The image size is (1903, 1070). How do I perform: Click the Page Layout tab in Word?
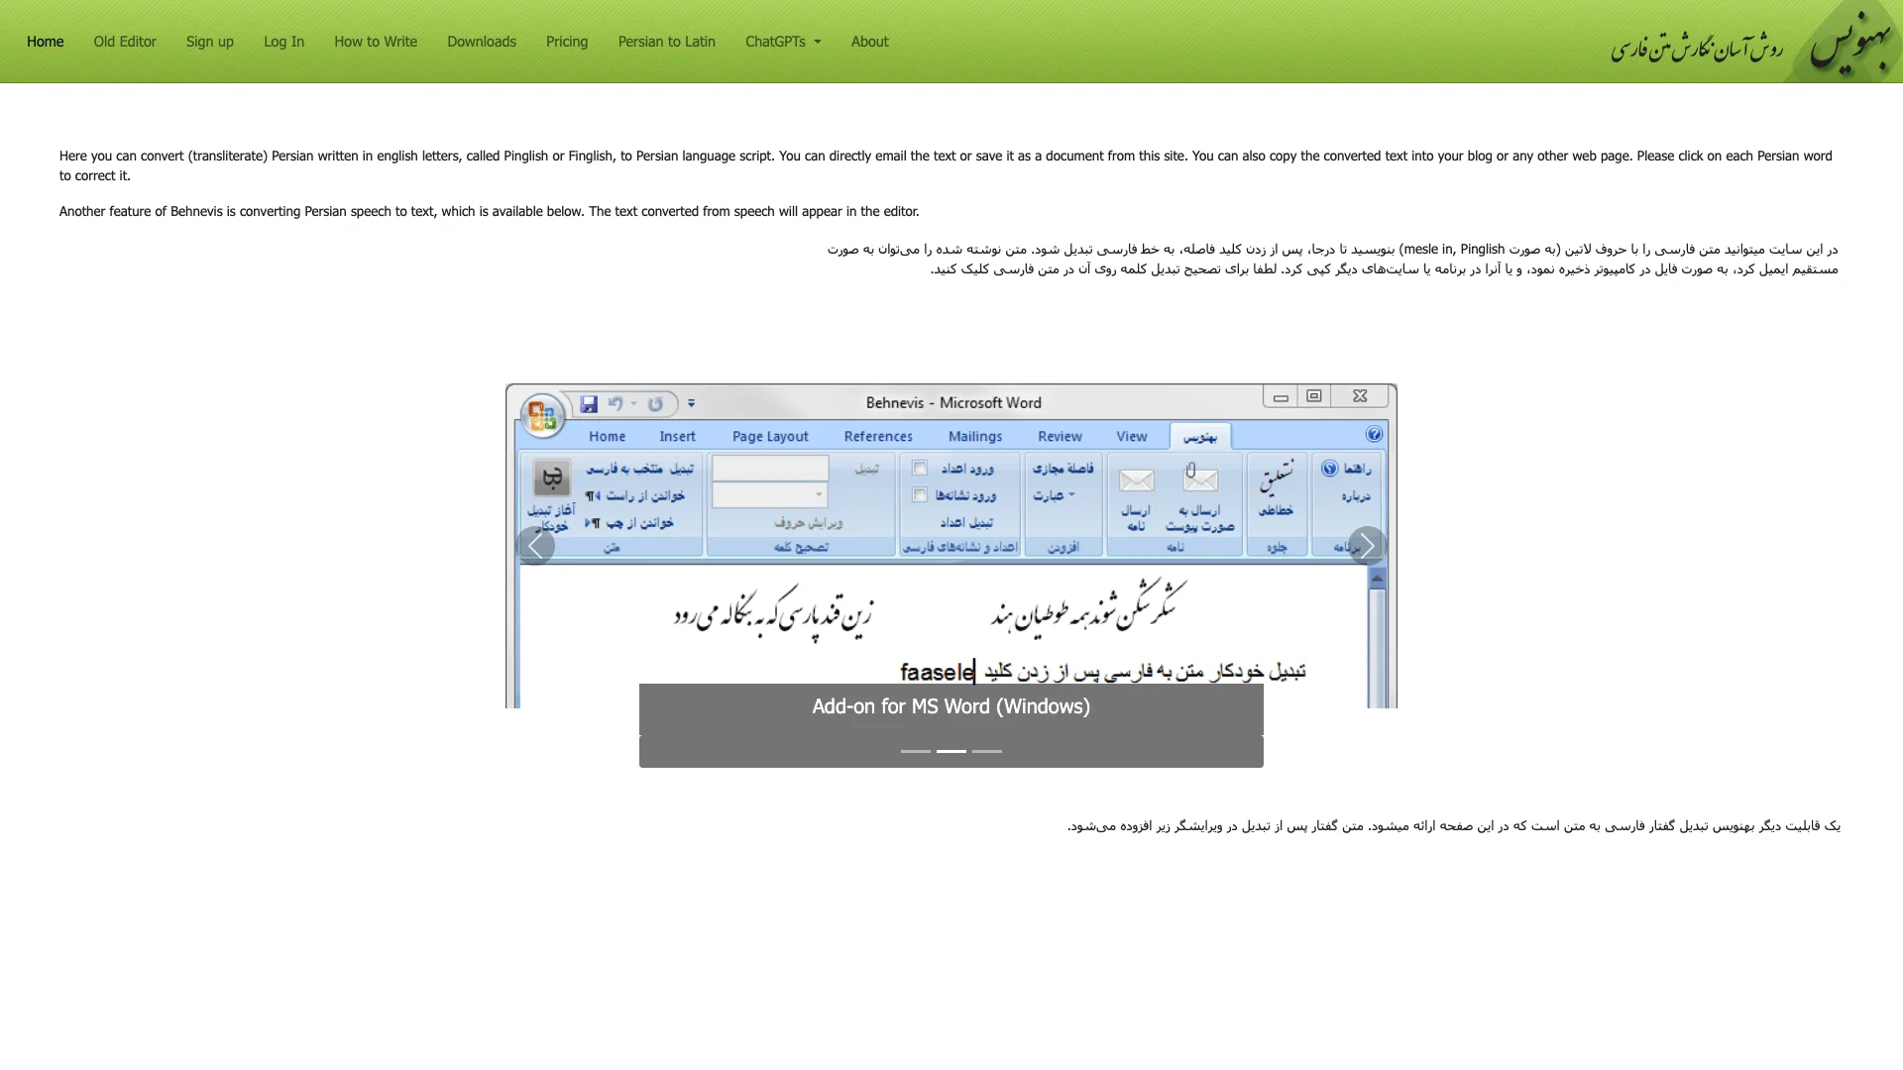click(768, 435)
